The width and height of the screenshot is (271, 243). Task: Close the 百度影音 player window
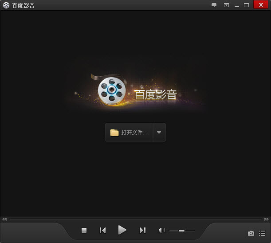click(x=261, y=5)
